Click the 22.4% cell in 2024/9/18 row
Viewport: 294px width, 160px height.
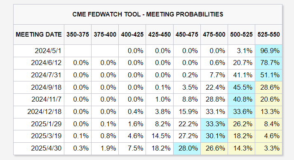tap(214, 87)
